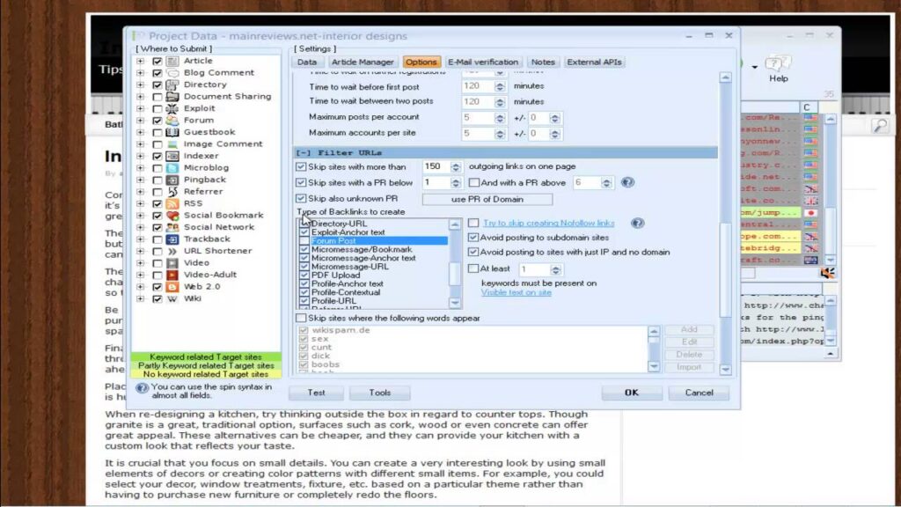
Task: Toggle Skip also unknown PR checkbox
Action: click(x=301, y=198)
